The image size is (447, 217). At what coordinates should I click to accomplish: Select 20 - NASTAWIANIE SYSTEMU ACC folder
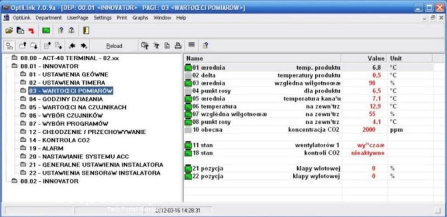[79, 157]
